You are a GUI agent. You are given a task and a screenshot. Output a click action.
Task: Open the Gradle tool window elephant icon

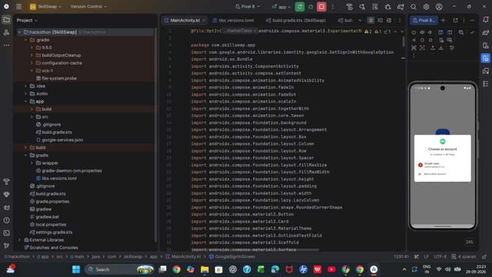point(485,32)
